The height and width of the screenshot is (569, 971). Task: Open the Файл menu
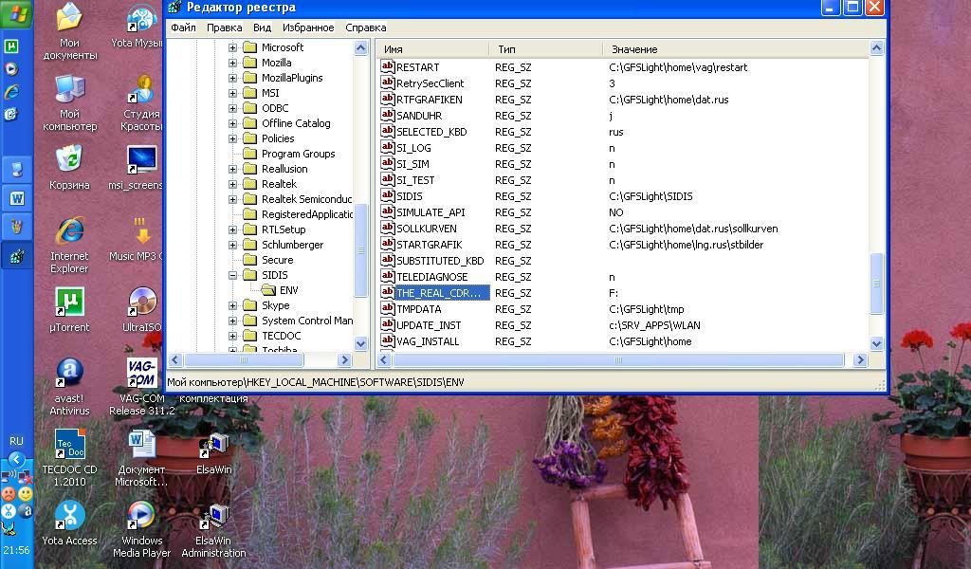(x=183, y=28)
